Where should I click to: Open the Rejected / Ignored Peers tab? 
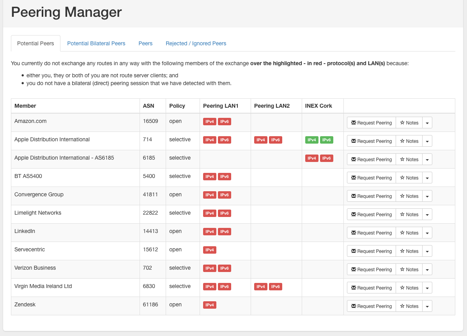[x=196, y=44]
